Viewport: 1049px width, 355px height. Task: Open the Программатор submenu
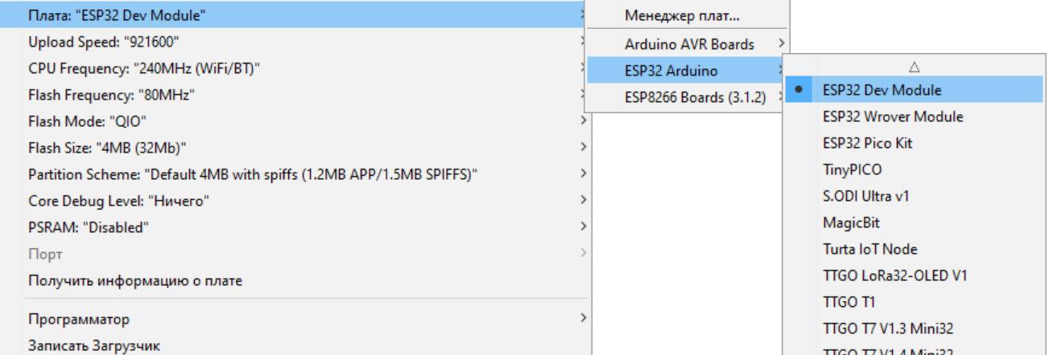pyautogui.click(x=294, y=320)
